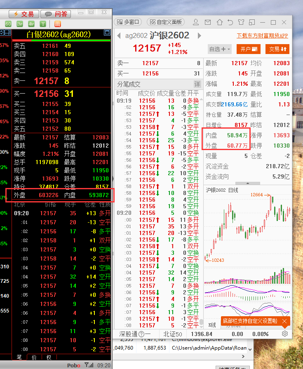Toggle panel layout icon beside 白银2602 title
This screenshot has width=303, height=369.
pos(107,33)
